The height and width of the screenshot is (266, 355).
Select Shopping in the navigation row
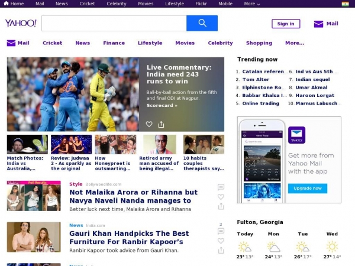[259, 43]
